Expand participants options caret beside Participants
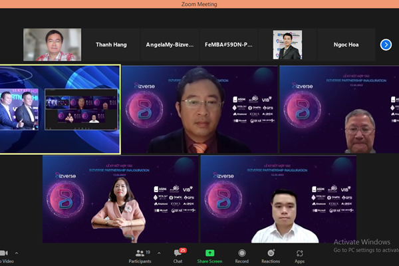 159,253
